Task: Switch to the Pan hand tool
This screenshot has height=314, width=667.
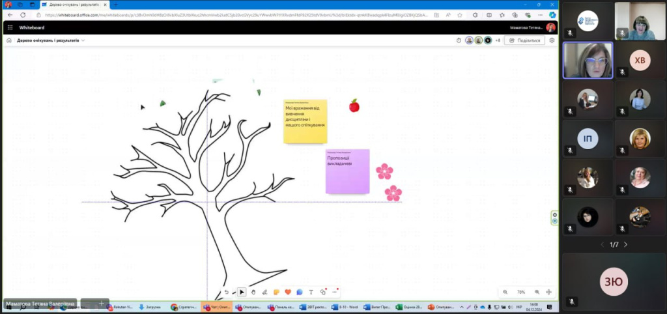Action: pos(253,292)
